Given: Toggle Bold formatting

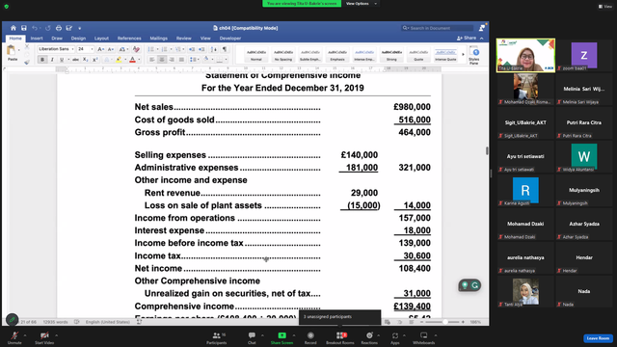Looking at the screenshot, I should point(42,60).
